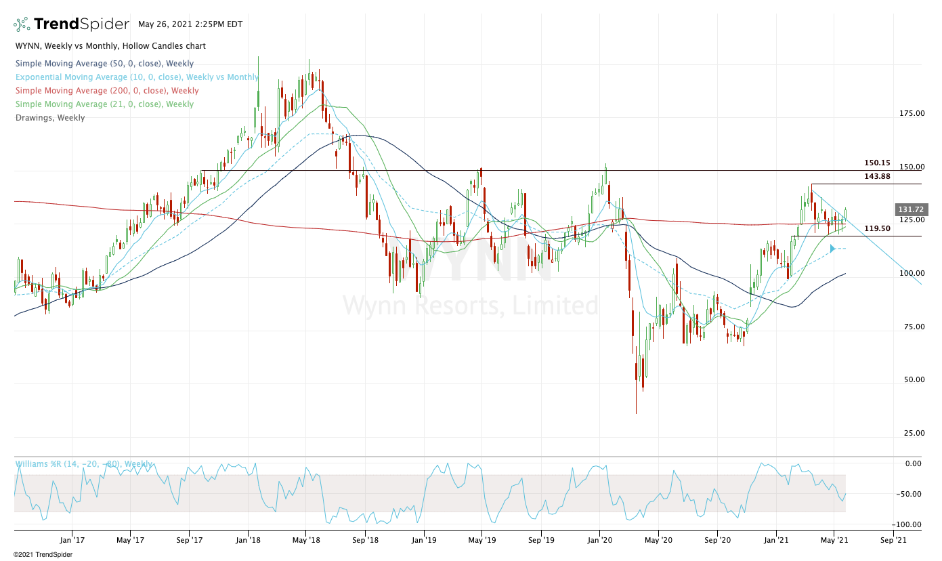This screenshot has width=942, height=561.
Task: Click the 175.00 price axis label
Action: pyautogui.click(x=911, y=113)
